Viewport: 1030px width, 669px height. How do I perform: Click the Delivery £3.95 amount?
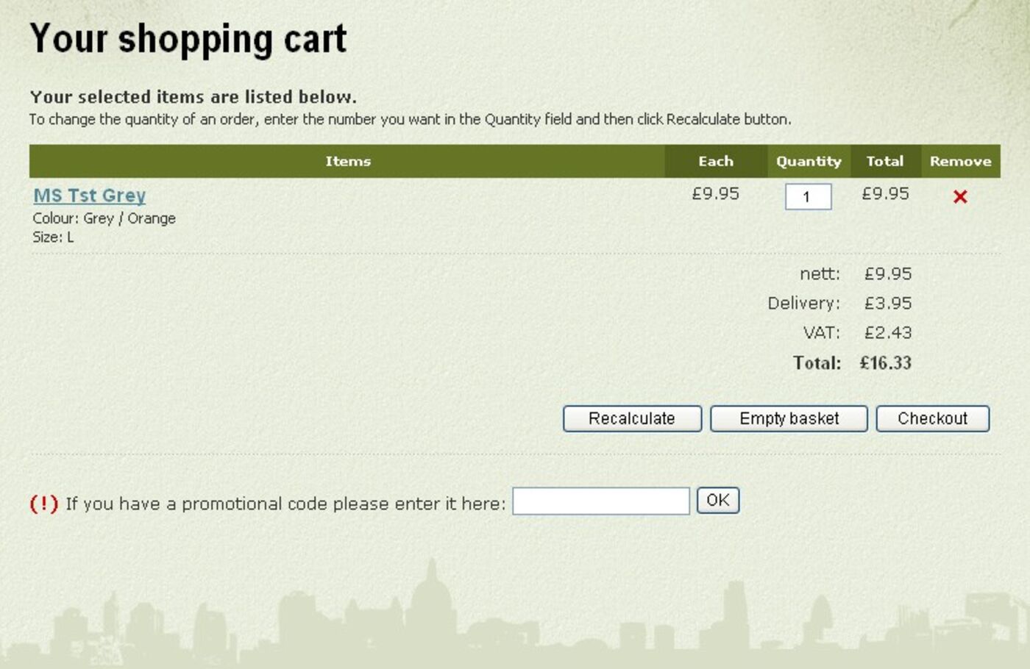coord(889,303)
